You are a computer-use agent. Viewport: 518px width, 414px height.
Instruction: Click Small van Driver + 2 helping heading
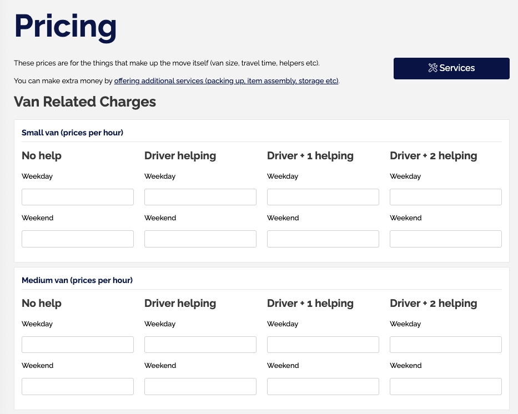pos(434,156)
